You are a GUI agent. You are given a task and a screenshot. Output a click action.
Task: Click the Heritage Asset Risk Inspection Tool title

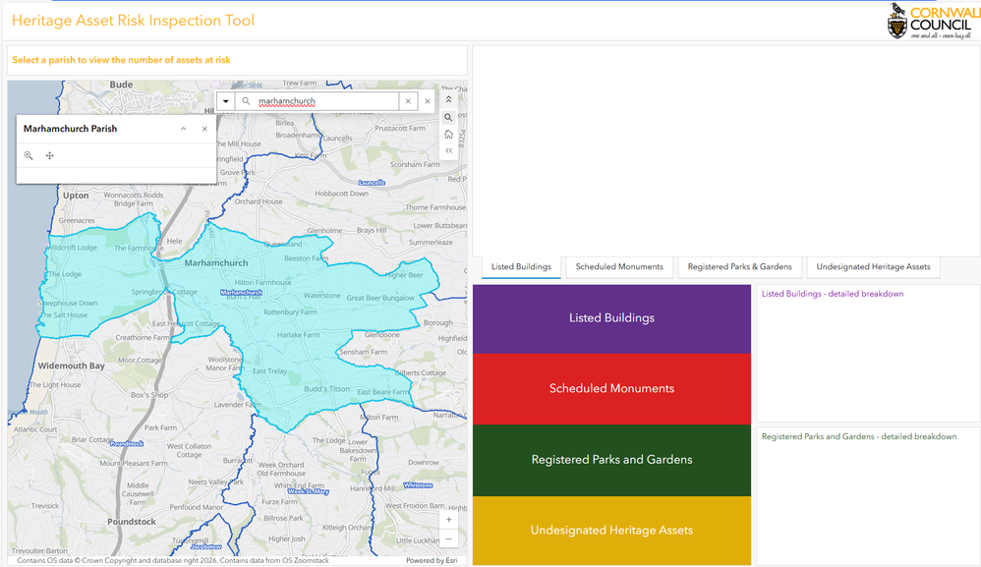coord(134,21)
